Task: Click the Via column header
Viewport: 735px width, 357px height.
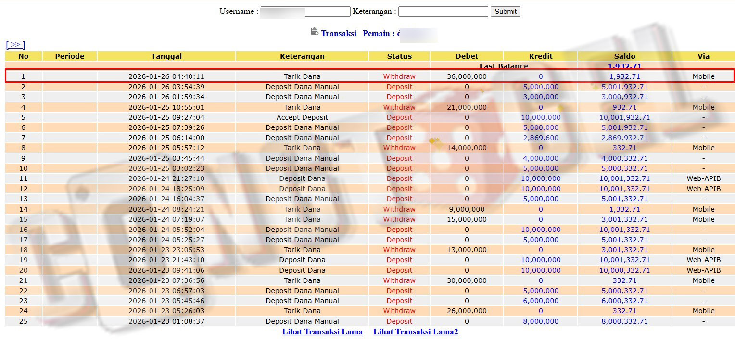Action: pos(703,56)
